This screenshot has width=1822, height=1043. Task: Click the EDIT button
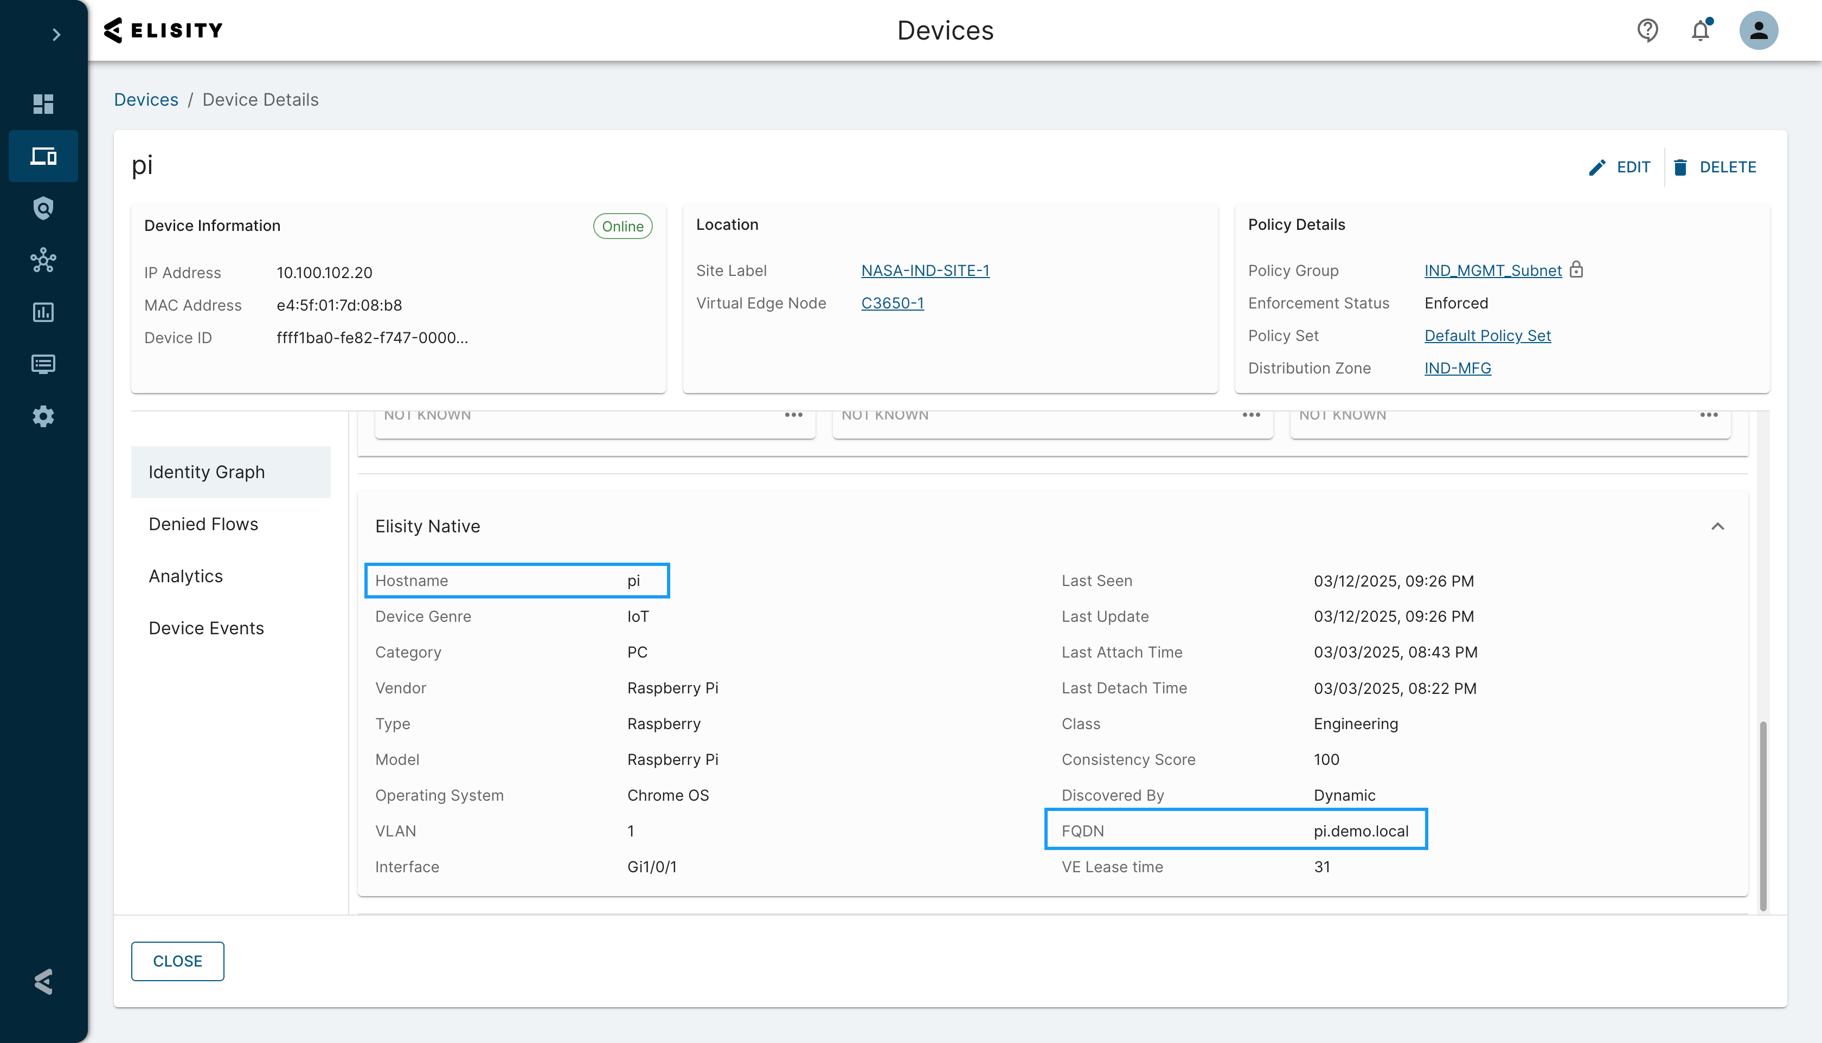click(x=1619, y=167)
